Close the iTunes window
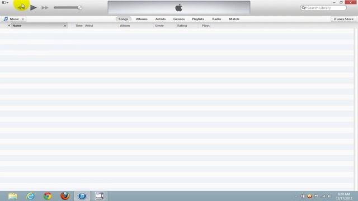358x201 pixels. point(351,2)
